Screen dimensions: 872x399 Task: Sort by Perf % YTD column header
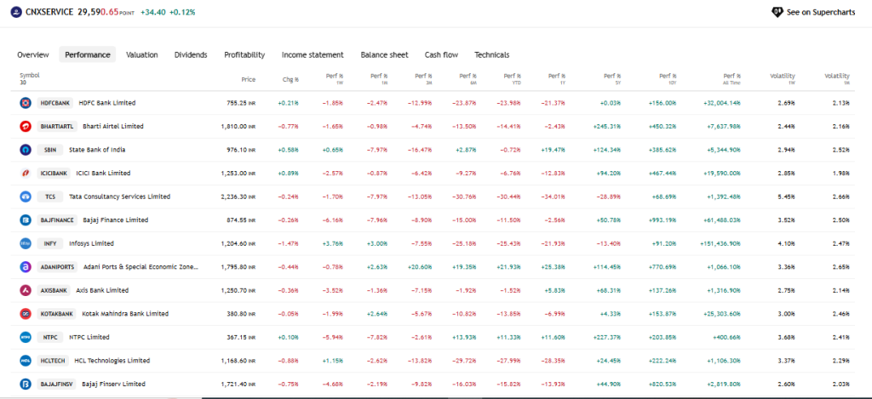512,77
